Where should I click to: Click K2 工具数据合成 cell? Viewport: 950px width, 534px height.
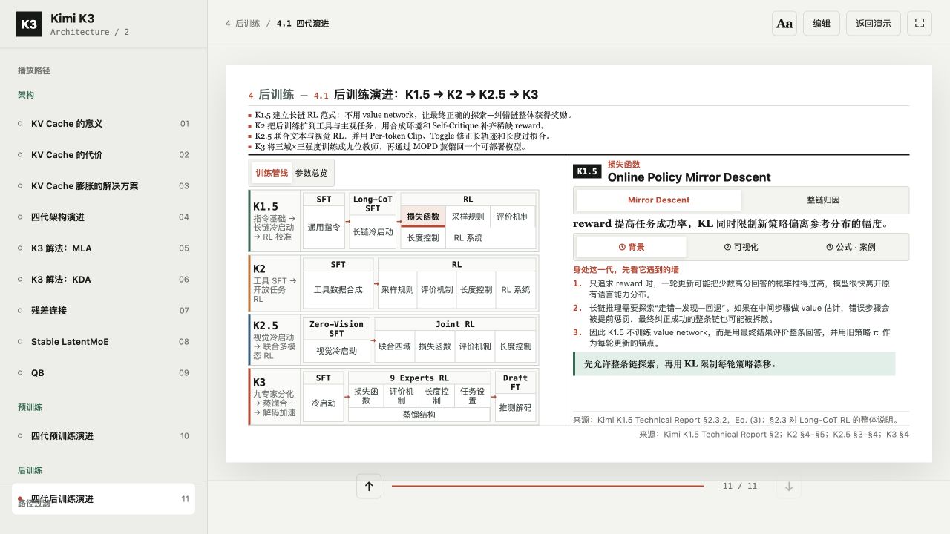338,290
